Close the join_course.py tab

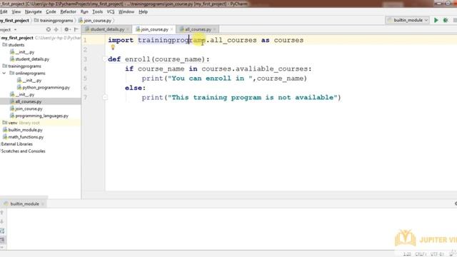click(x=171, y=29)
